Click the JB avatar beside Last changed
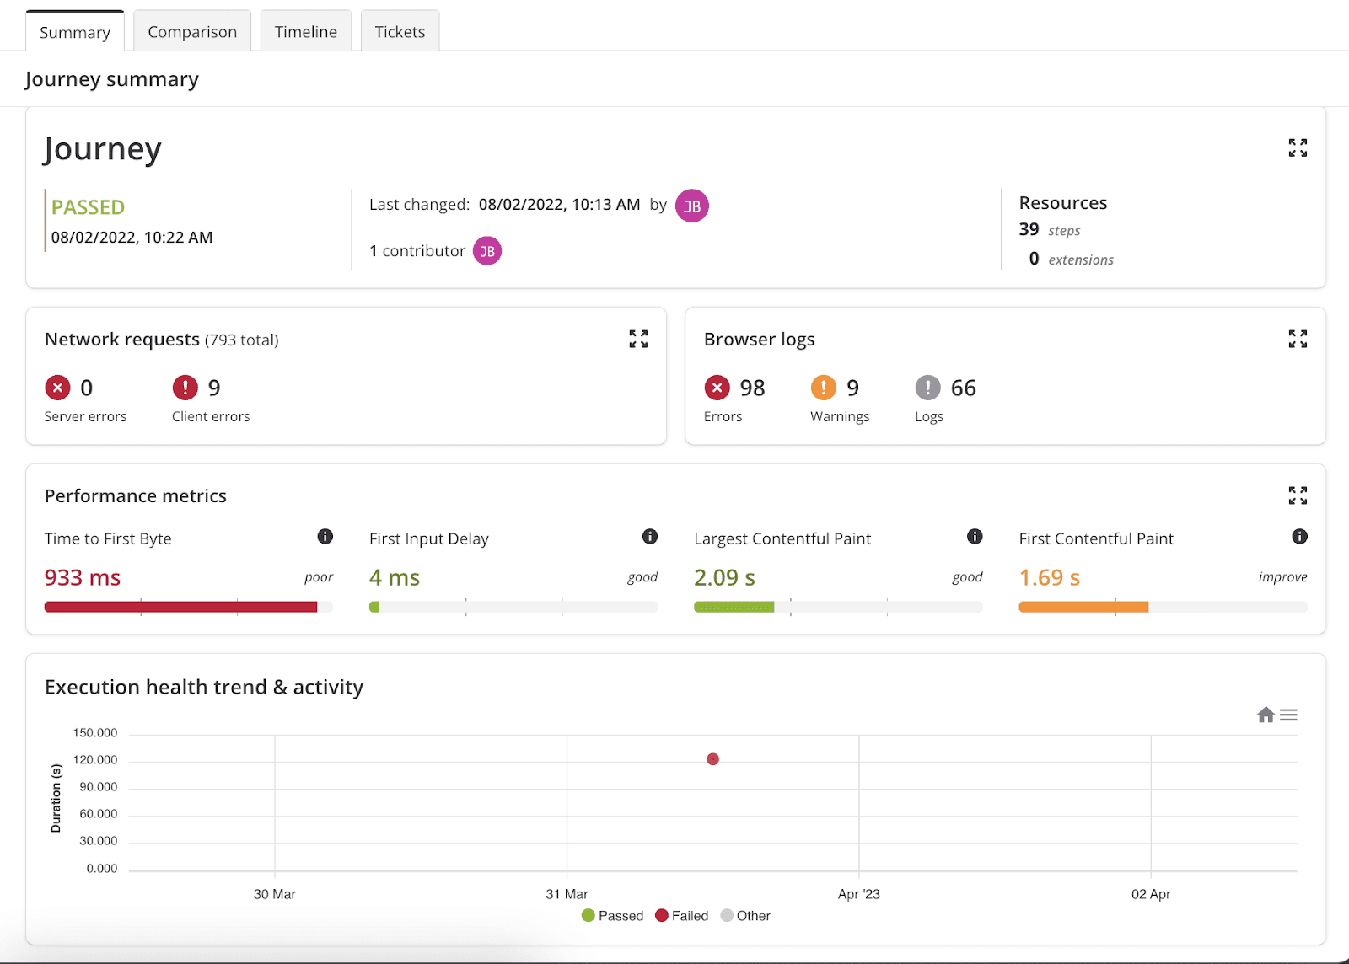The width and height of the screenshot is (1349, 964). 692,206
